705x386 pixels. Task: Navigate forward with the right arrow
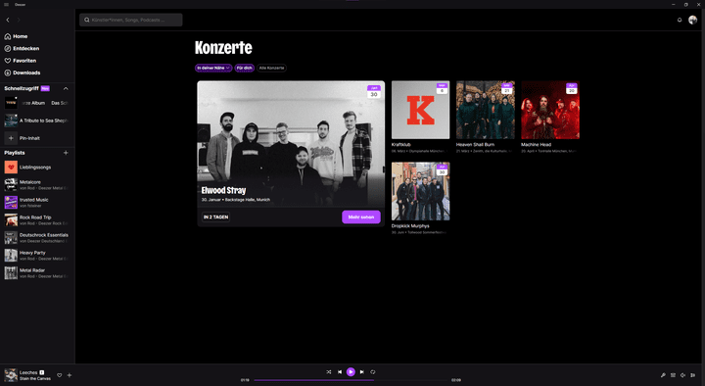point(19,20)
